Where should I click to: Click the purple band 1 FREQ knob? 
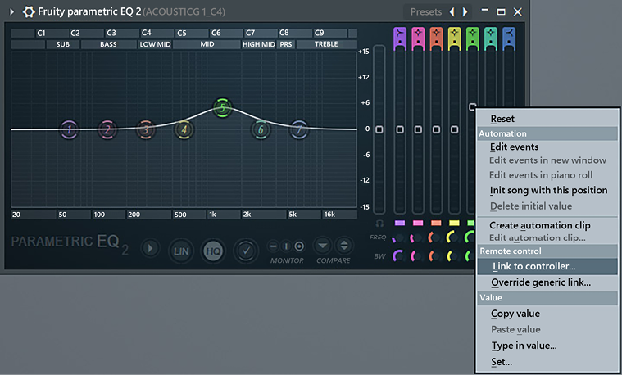399,237
